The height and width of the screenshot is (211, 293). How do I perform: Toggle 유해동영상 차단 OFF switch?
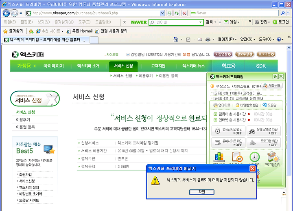point(264,131)
